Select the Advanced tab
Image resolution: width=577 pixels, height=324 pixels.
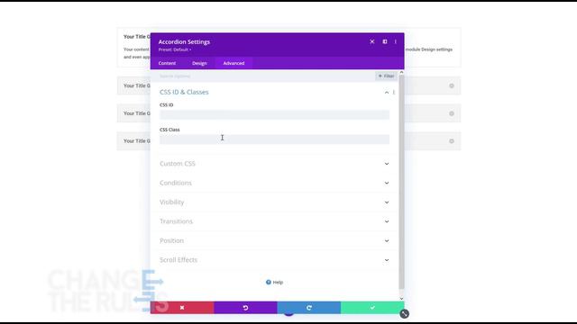pos(234,63)
